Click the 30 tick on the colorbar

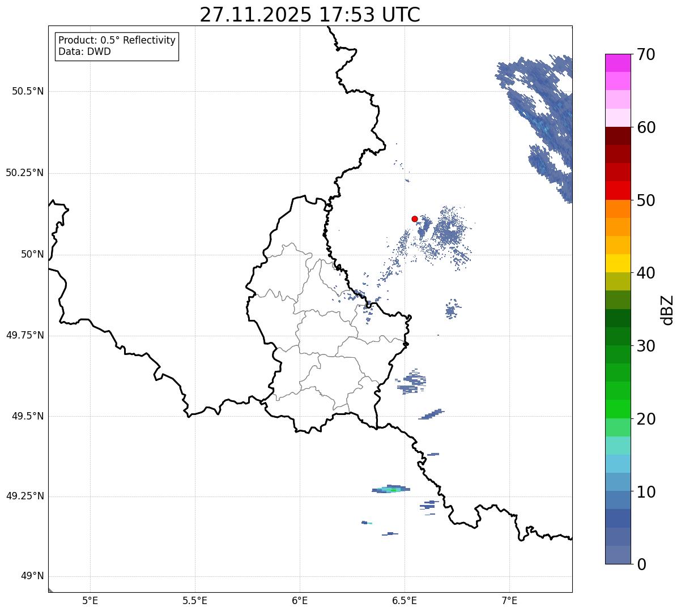646,346
